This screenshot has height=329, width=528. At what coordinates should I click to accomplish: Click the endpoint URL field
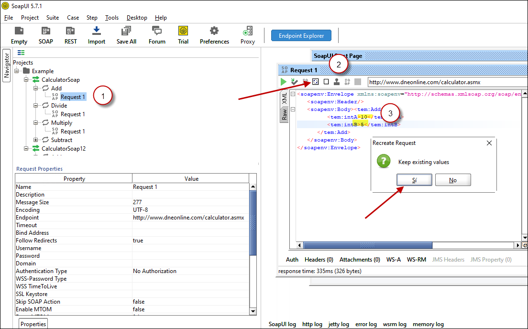click(448, 82)
